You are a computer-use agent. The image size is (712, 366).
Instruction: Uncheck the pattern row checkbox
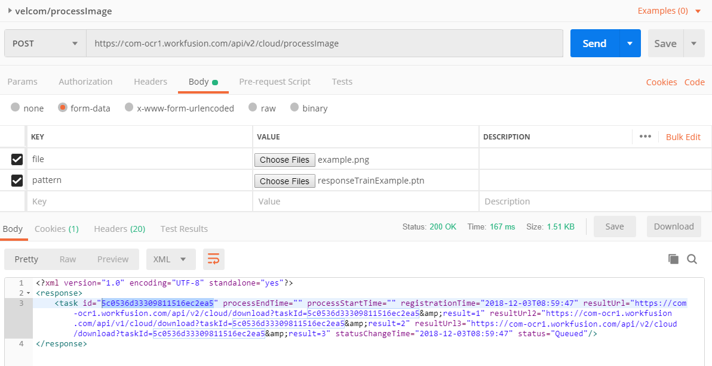click(17, 180)
